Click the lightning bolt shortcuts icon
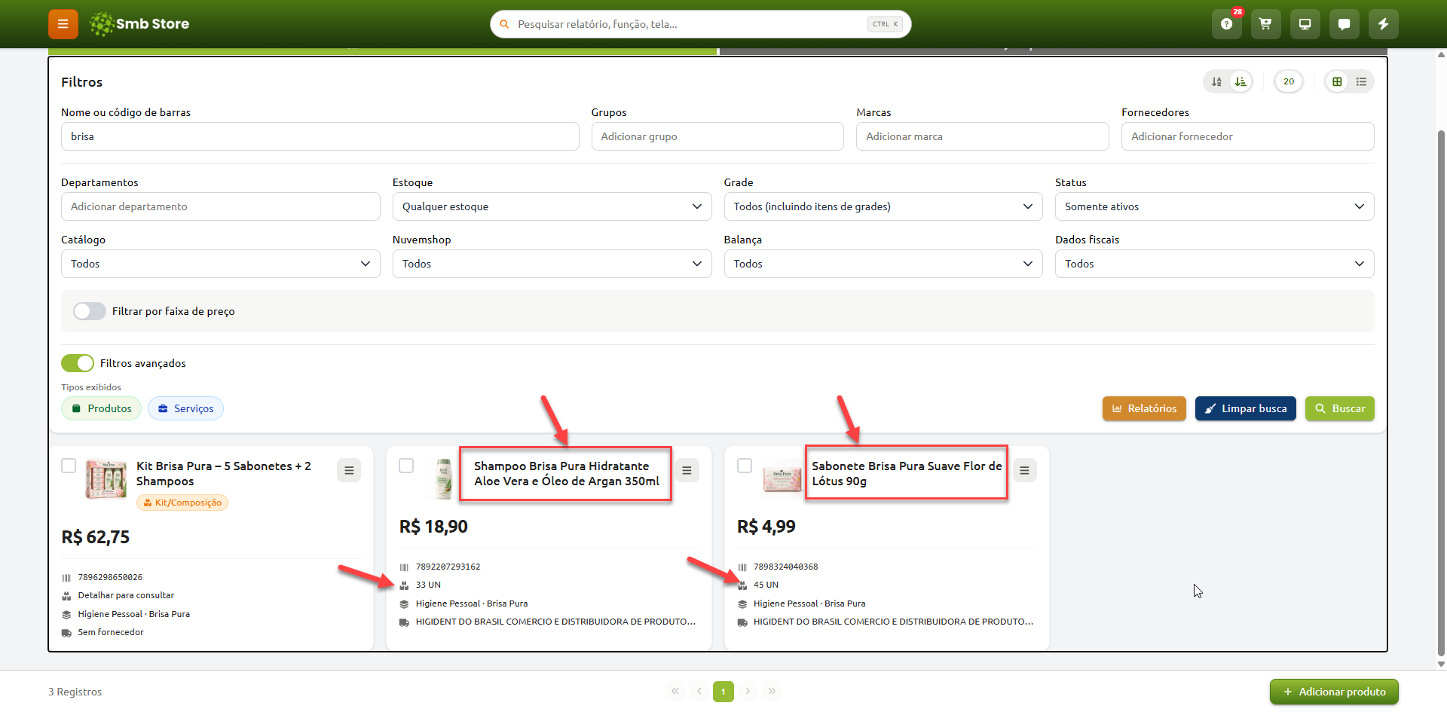The width and height of the screenshot is (1447, 712). pyautogui.click(x=1384, y=24)
